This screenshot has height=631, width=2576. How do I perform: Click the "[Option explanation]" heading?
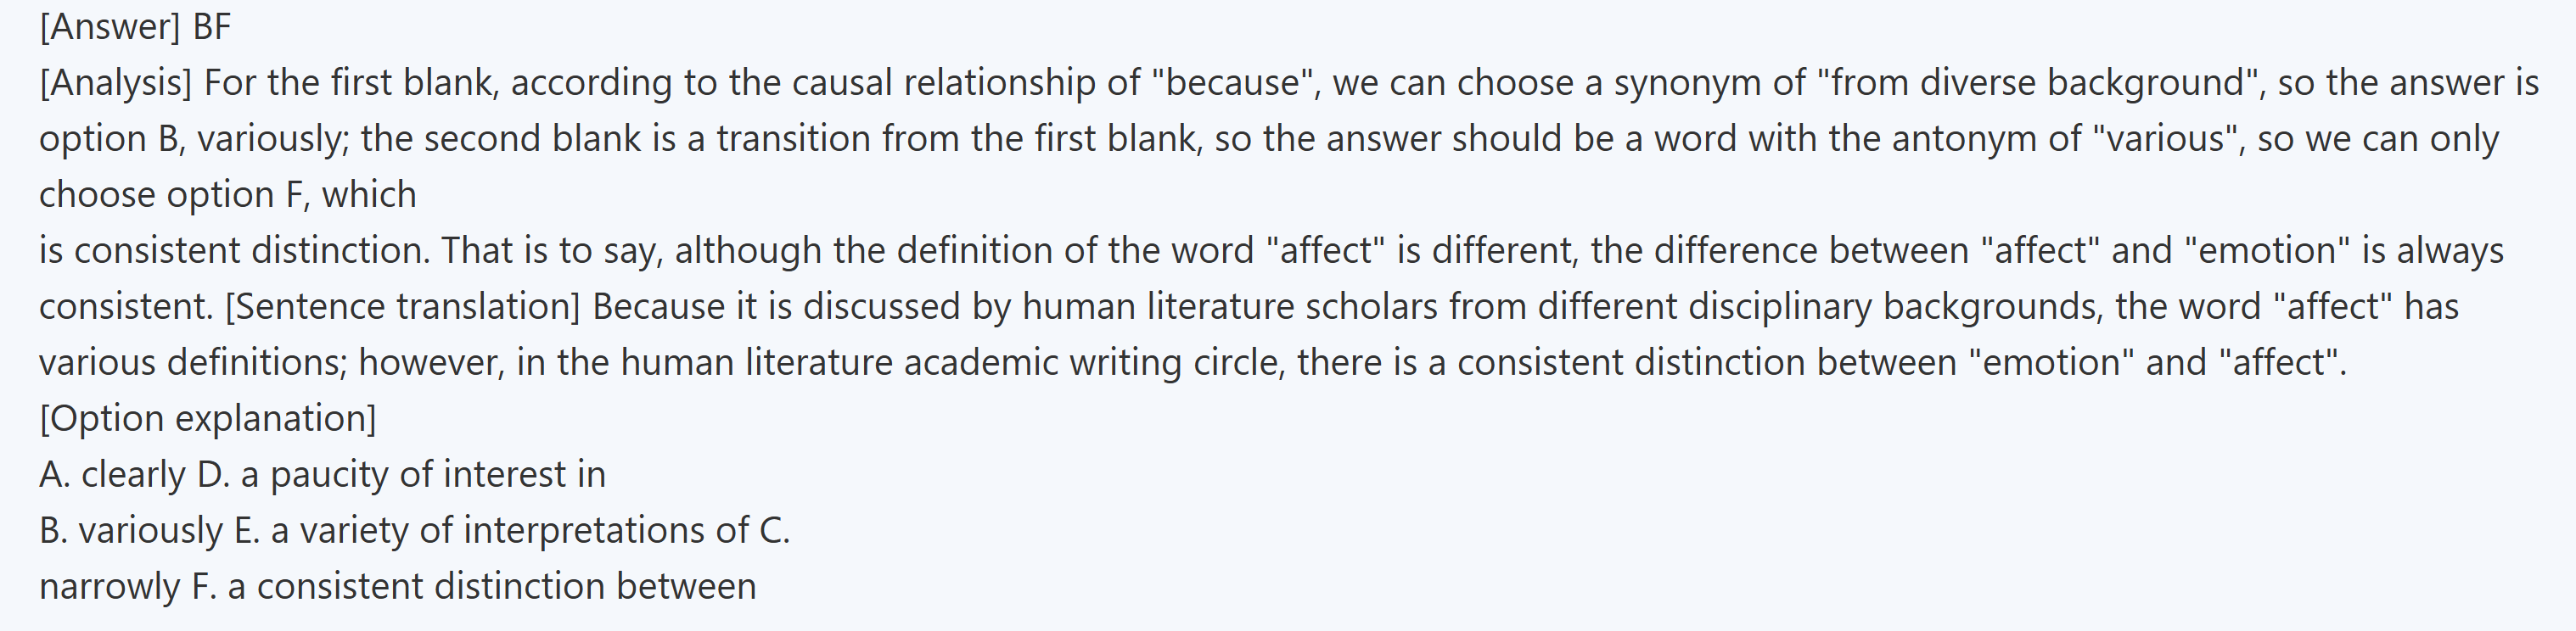point(208,418)
